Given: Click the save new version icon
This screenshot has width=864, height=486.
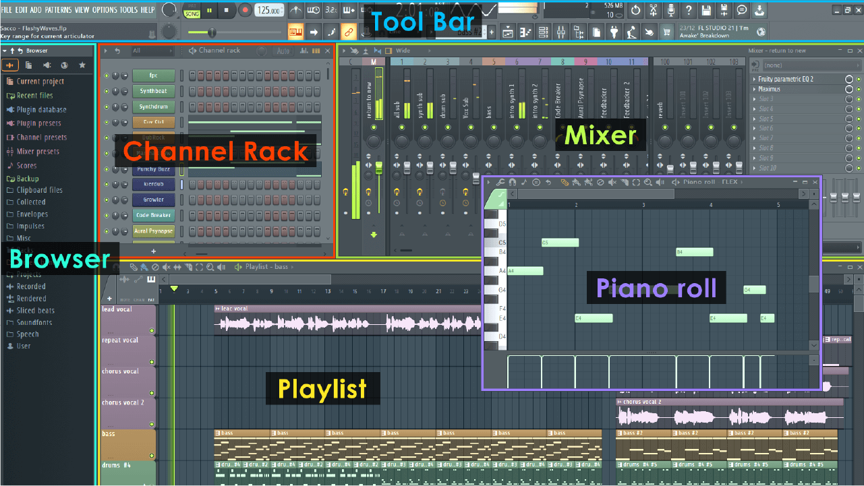Looking at the screenshot, I should pyautogui.click(x=724, y=10).
